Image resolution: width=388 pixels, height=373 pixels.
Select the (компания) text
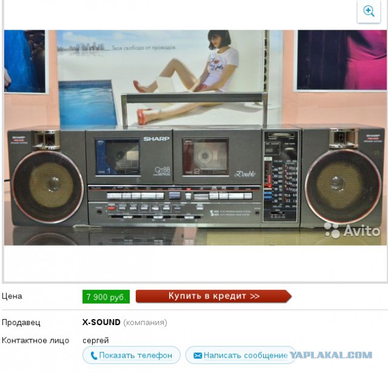point(145,322)
